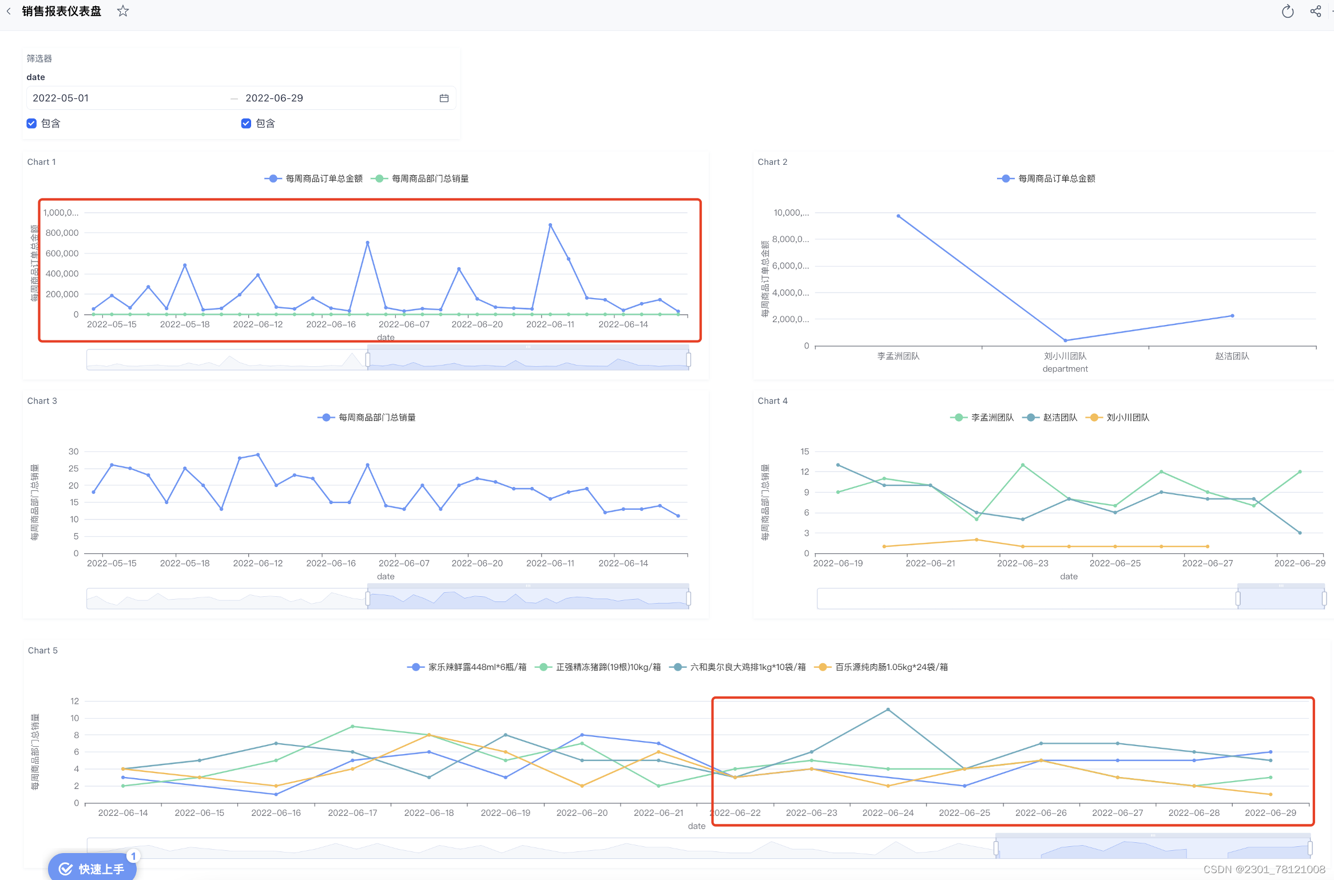The width and height of the screenshot is (1334, 880).
Task: Toggle Chart 4 legend 刘小川团队
Action: click(1117, 418)
